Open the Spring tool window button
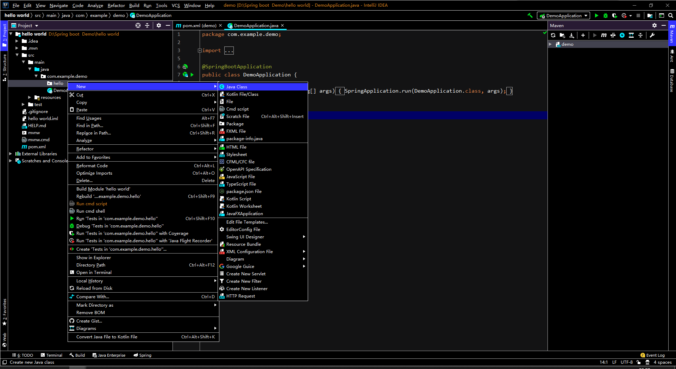 [142, 355]
